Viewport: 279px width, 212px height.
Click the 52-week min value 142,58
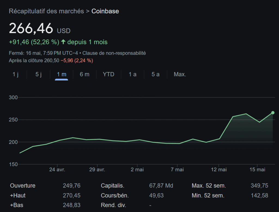point(259,195)
